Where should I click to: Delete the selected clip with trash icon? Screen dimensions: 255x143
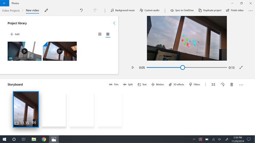pyautogui.click(x=232, y=85)
